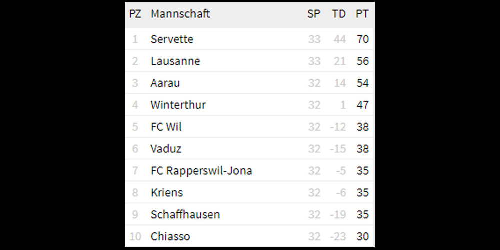The height and width of the screenshot is (250, 500).
Task: Click the Mannschaft column header
Action: [x=180, y=14]
